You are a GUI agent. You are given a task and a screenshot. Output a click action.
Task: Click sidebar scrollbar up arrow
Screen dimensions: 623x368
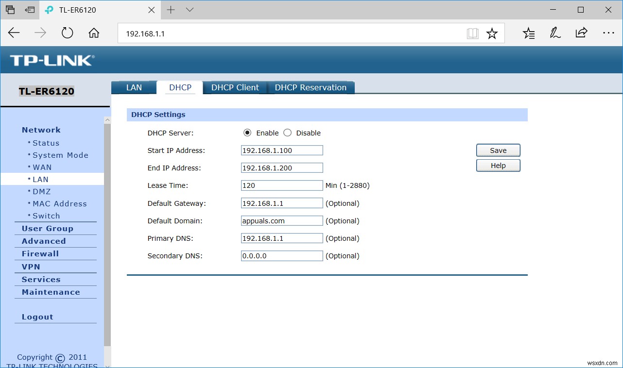[107, 120]
